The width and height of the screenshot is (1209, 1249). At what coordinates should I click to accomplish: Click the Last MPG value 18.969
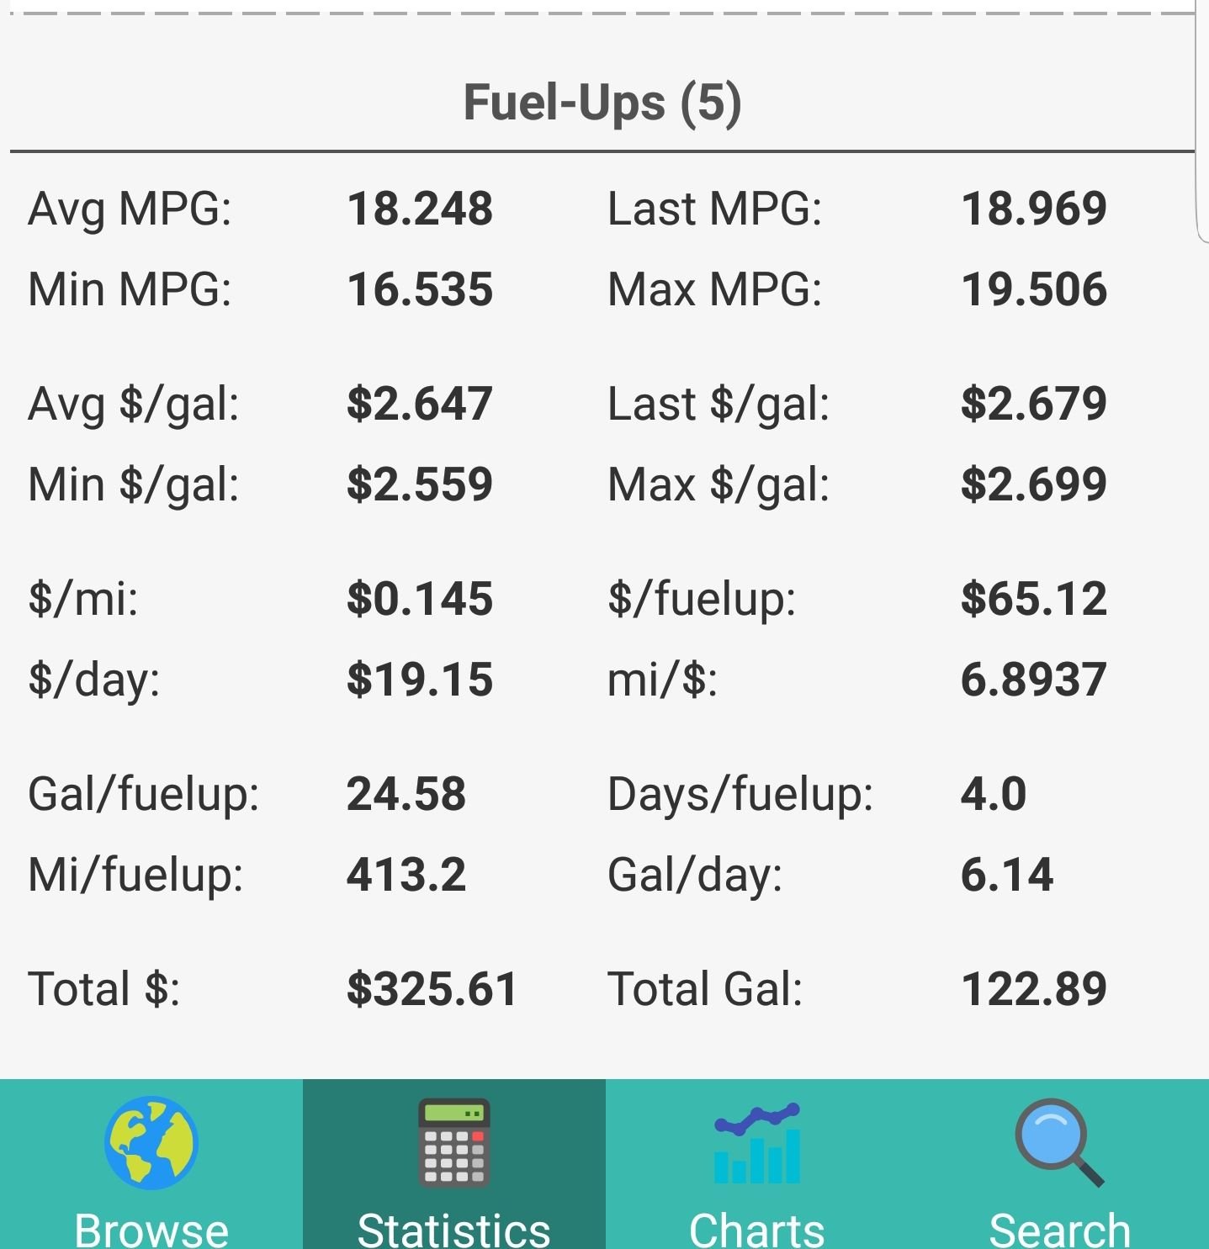click(x=1033, y=209)
